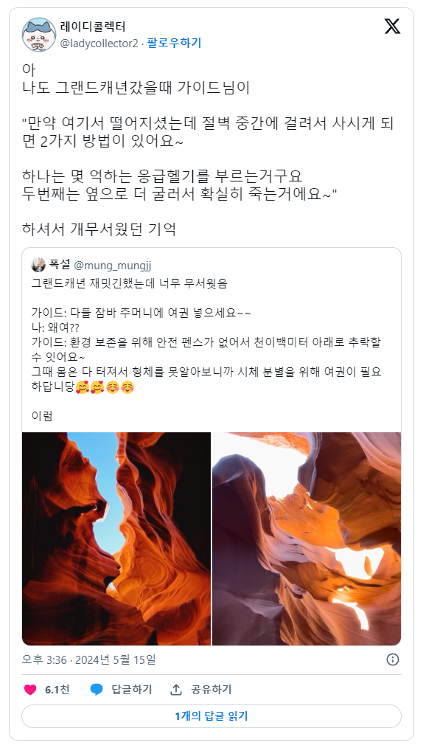This screenshot has width=423, height=748.
Task: Open the right sunlit canyon photo
Action: (307, 539)
